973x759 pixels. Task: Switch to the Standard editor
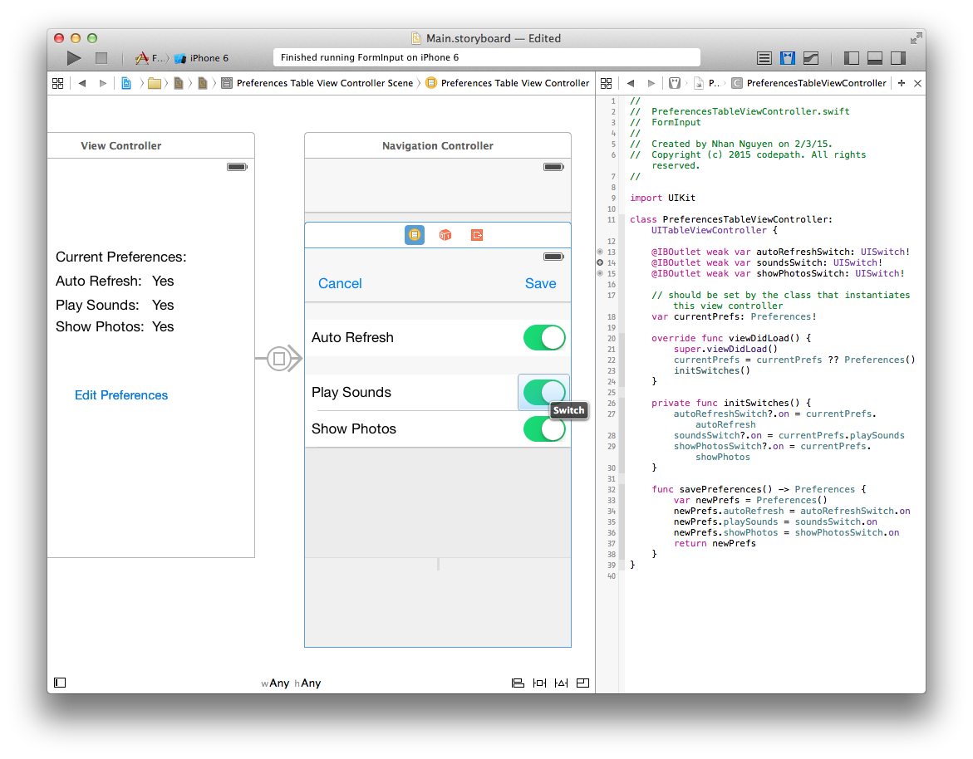(764, 58)
